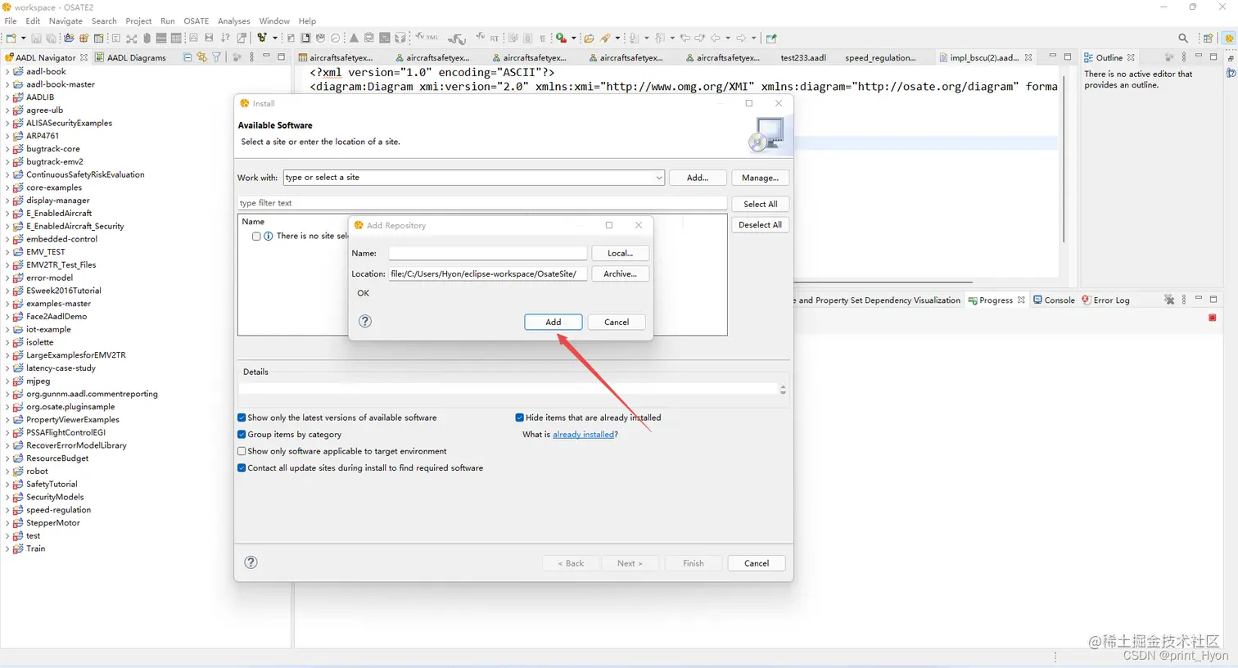Screen dimensions: 1238x668
Task: Click the red stop icon in Progress view
Action: point(1213,318)
